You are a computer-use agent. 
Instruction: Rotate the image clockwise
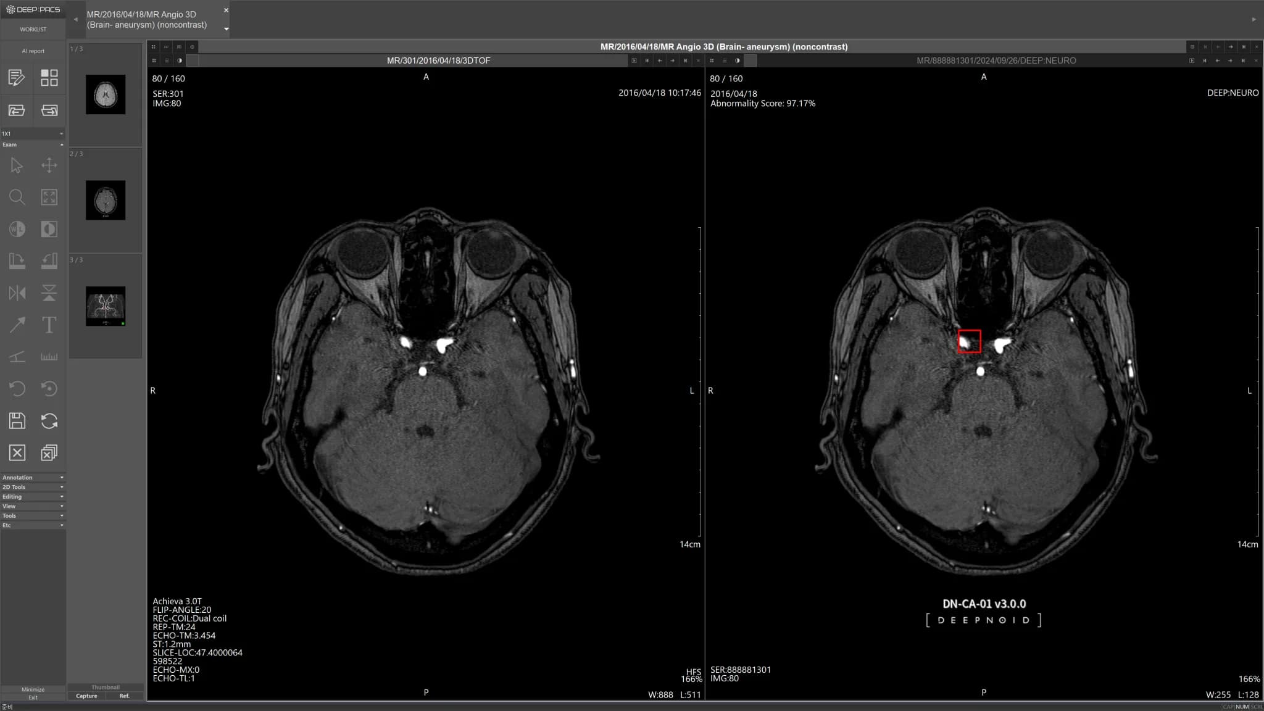(17, 261)
